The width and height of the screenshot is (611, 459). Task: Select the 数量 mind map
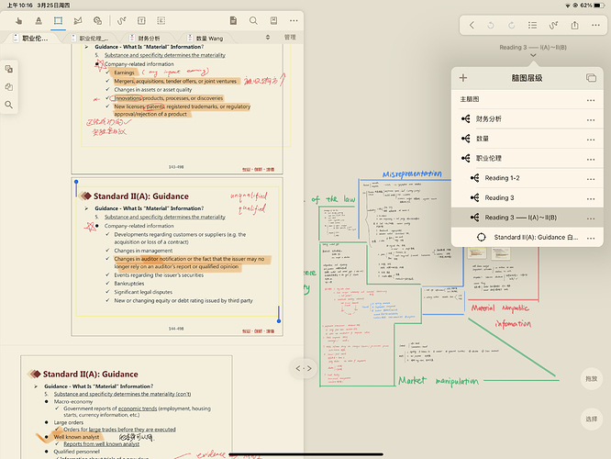(527, 139)
